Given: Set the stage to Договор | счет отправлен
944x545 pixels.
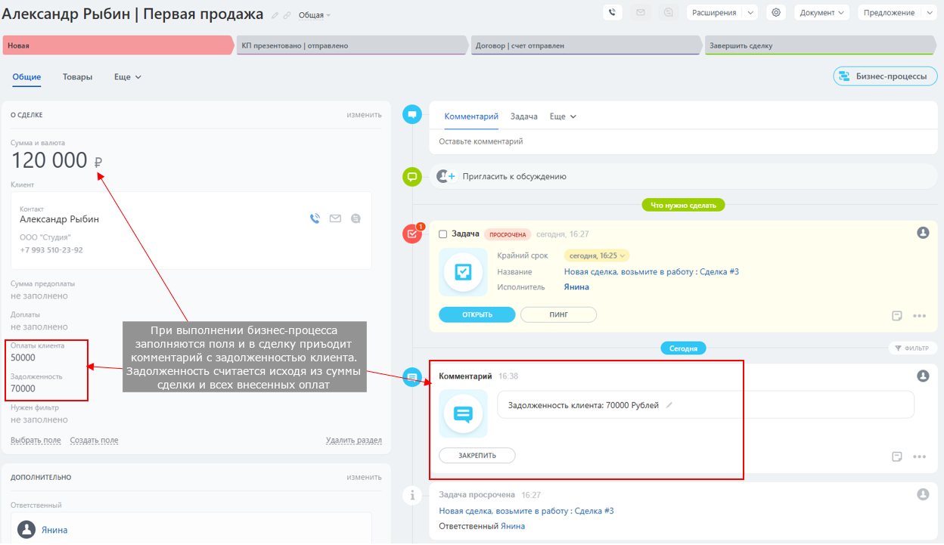Looking at the screenshot, I should [586, 45].
